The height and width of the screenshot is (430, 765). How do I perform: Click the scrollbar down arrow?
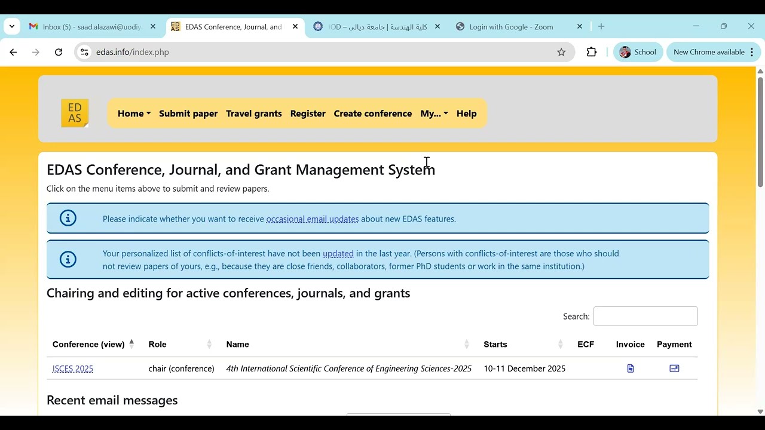pyautogui.click(x=760, y=411)
